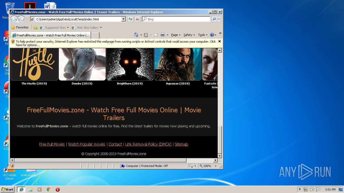Open the Contact link
Screen dimensions: 344x193
pyautogui.click(x=115, y=144)
